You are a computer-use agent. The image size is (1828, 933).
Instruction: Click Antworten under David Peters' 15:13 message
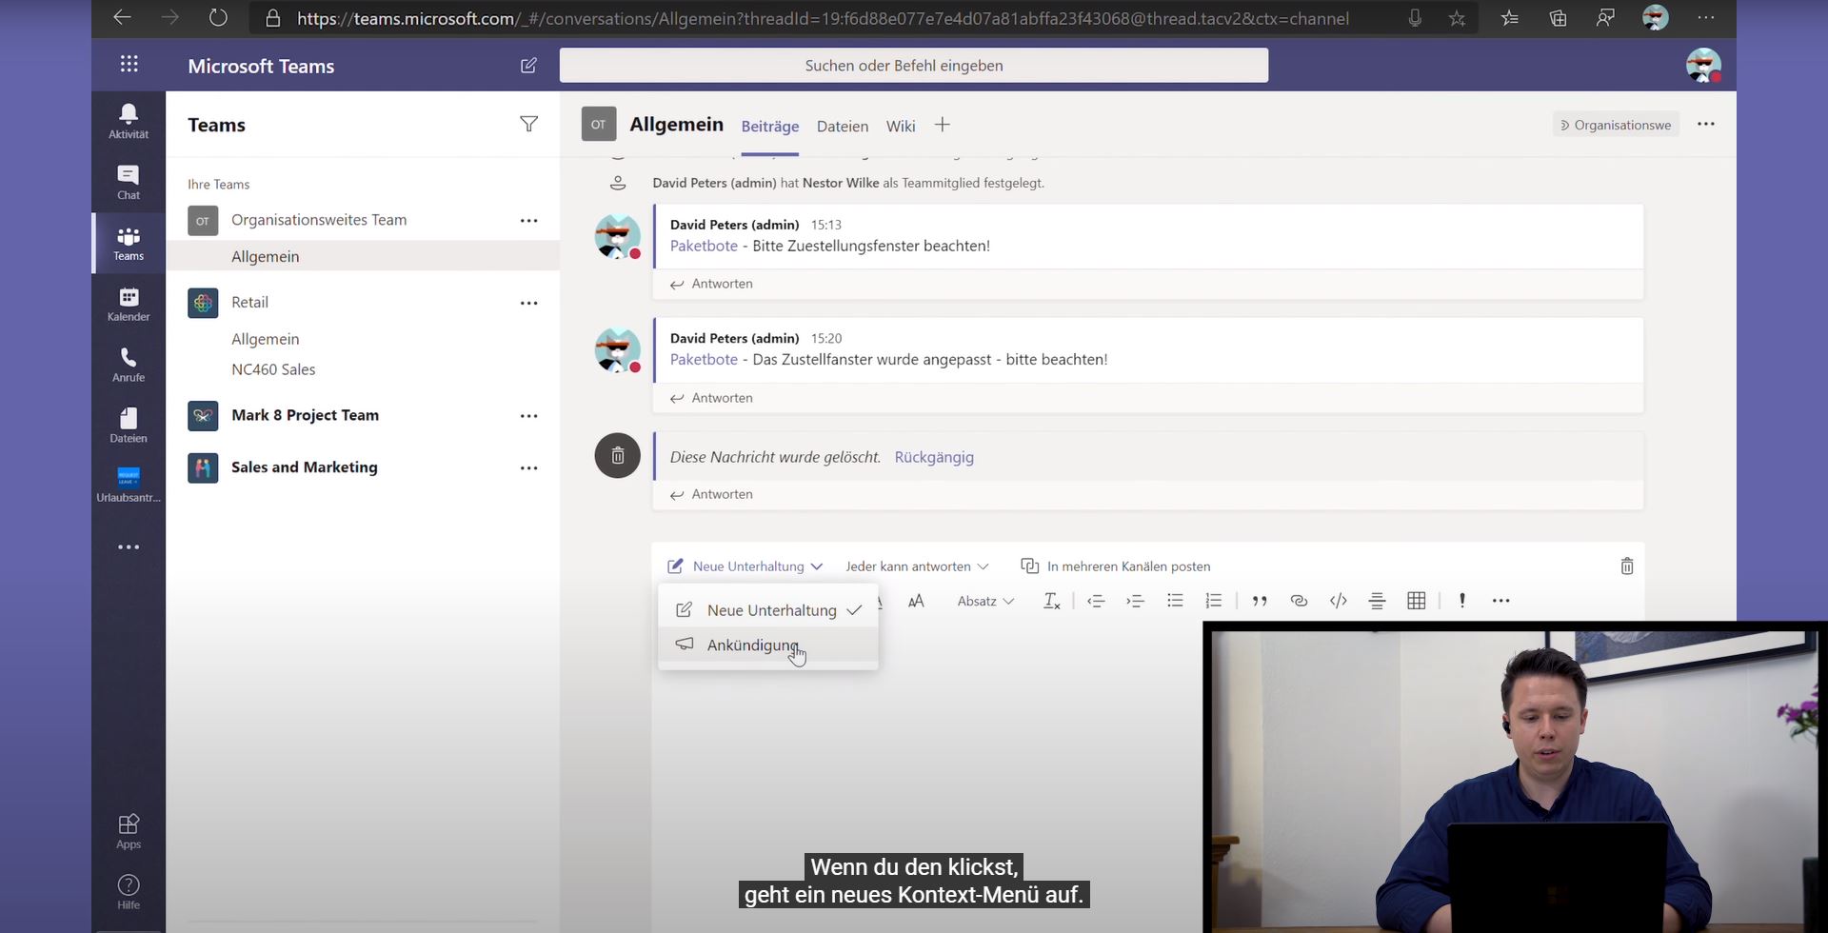pos(721,283)
